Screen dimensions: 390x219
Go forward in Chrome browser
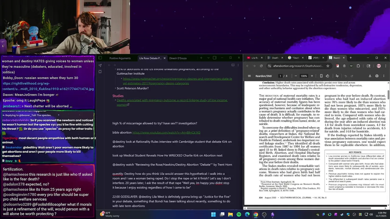coord(254,66)
